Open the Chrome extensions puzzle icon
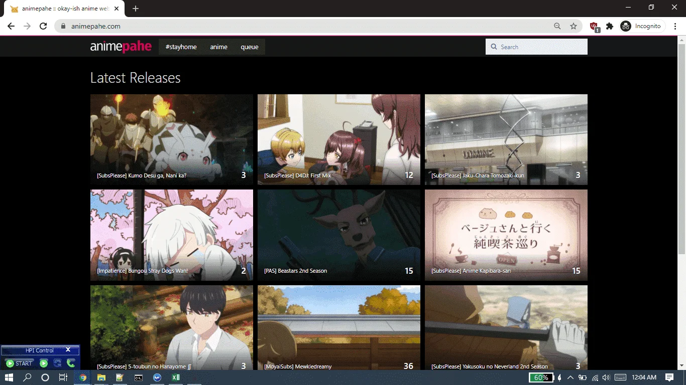Viewport: 686px width, 385px height. 610,26
